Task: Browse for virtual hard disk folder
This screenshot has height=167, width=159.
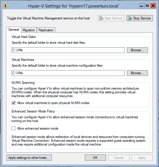Action: tap(137, 50)
